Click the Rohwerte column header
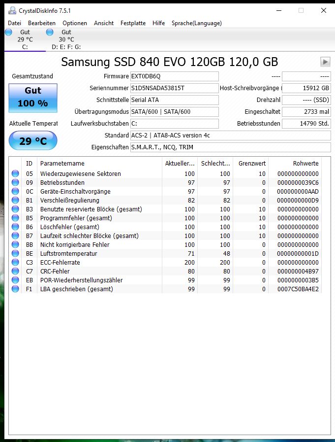This screenshot has height=442, width=335. coord(295,164)
